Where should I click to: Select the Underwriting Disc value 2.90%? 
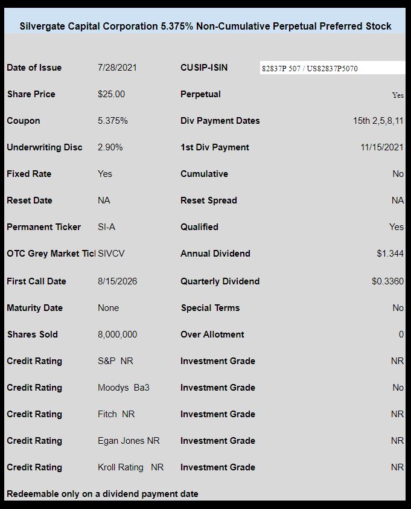110,147
